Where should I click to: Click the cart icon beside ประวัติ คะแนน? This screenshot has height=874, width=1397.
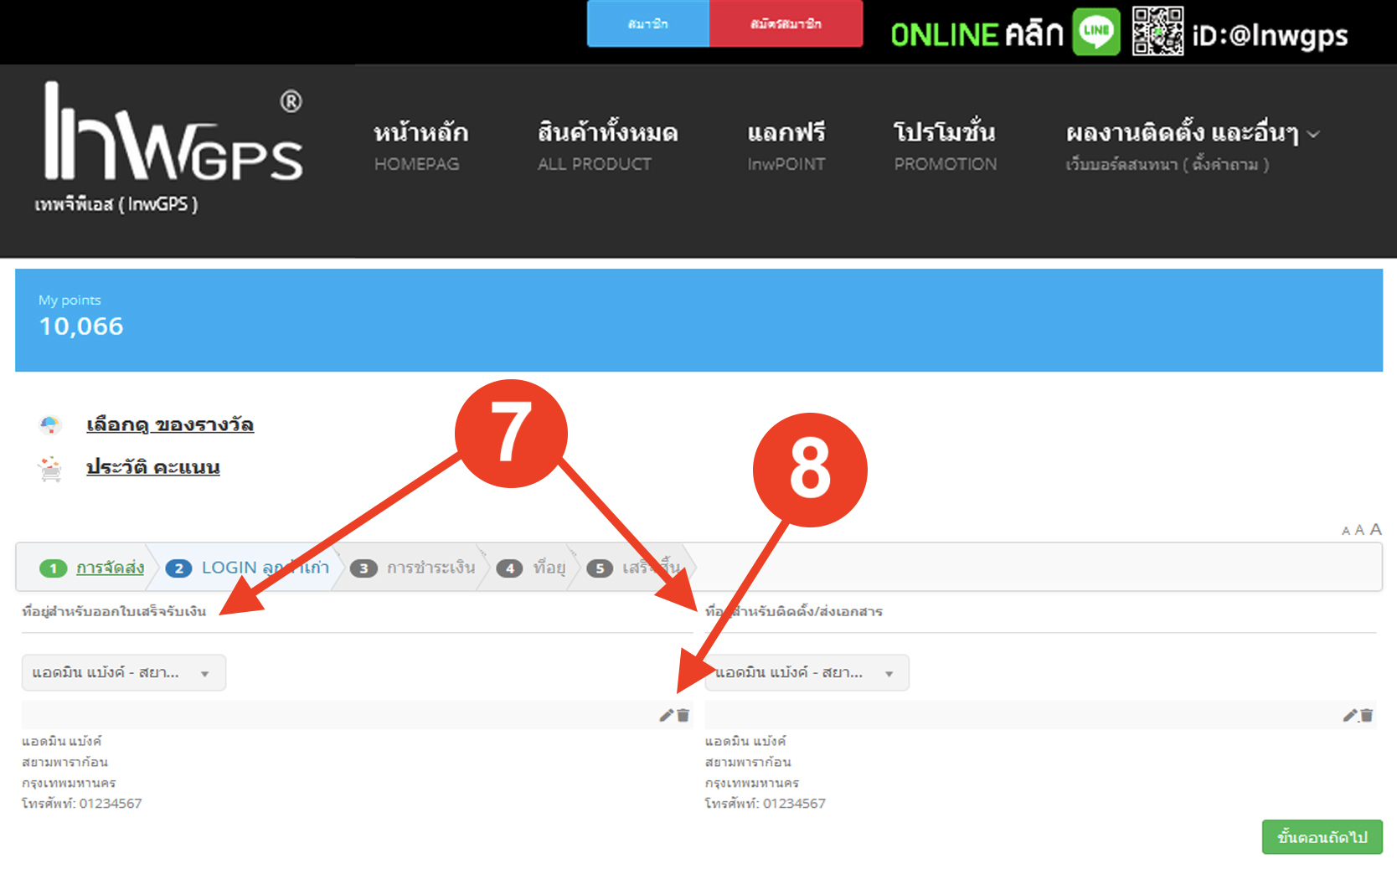(x=50, y=468)
